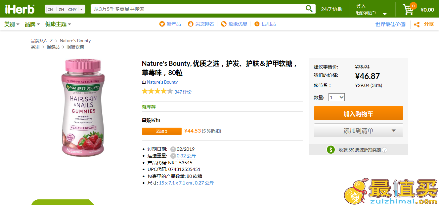
Task: Click the 咀嚼软糖 breadcrumb
Action: coord(75,47)
